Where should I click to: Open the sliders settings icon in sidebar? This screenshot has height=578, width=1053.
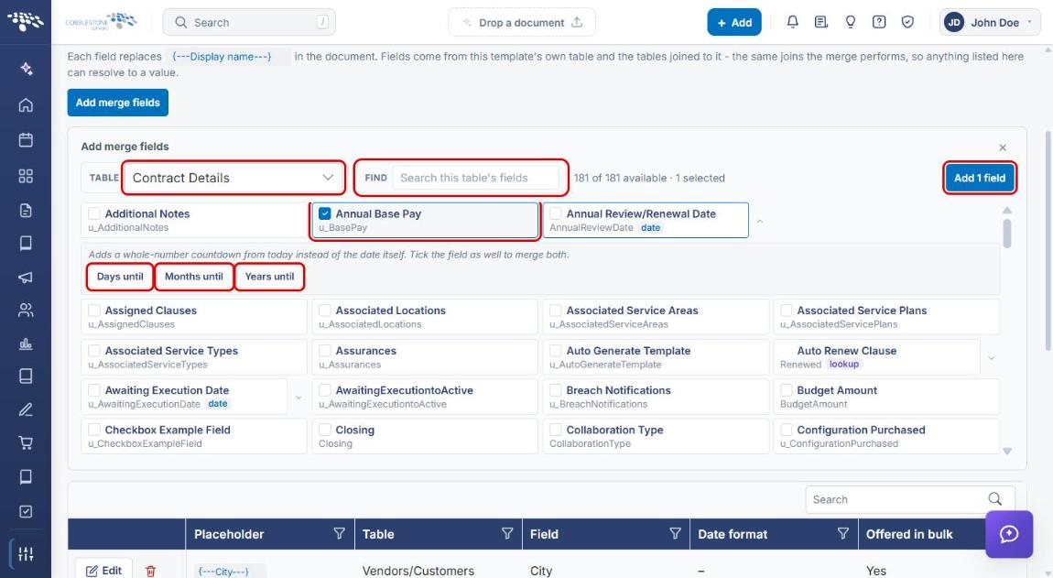click(26, 554)
